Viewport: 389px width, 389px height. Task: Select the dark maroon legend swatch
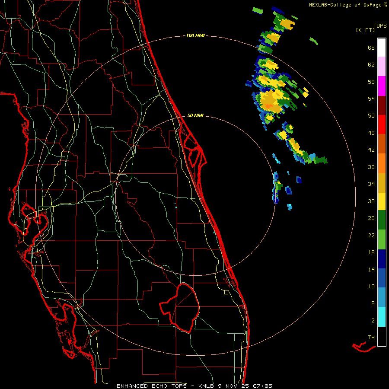(382, 106)
